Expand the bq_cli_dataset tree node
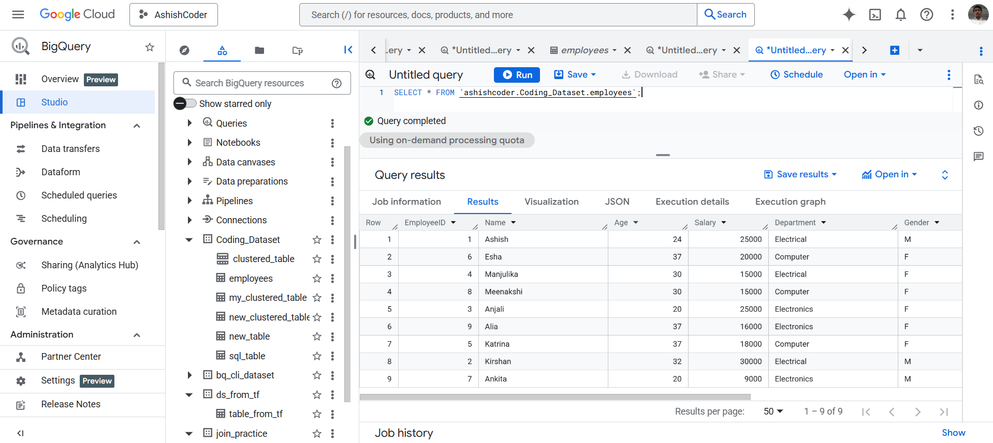993x443 pixels. 189,375
